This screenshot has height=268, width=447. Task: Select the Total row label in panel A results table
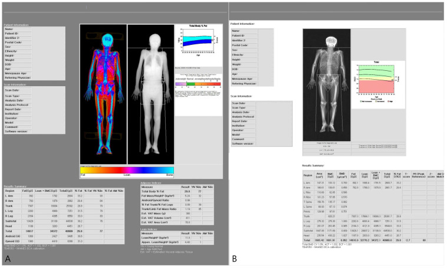[x=9, y=231]
